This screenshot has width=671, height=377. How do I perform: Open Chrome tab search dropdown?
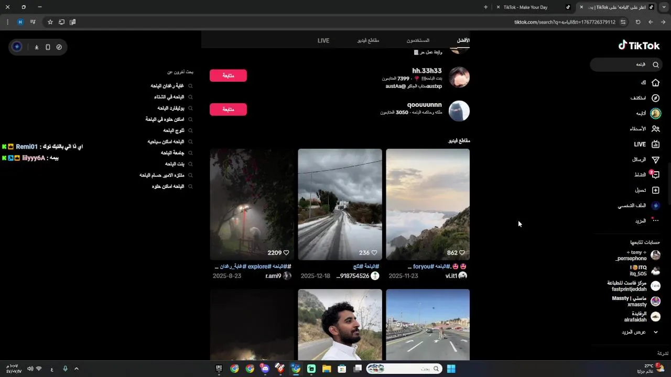tap(663, 7)
